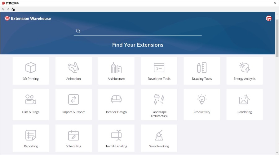Open the user account icon in header
Screen dimensions: 279x155
click(269, 18)
